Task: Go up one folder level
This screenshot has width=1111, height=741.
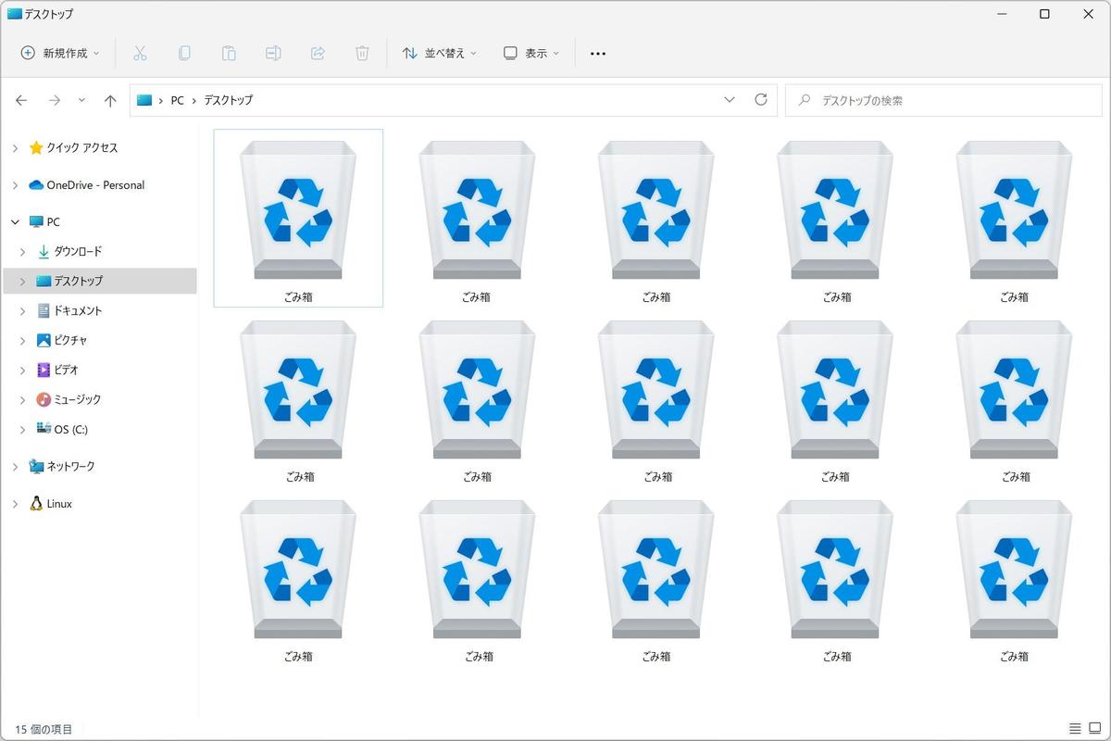Action: pos(110,100)
